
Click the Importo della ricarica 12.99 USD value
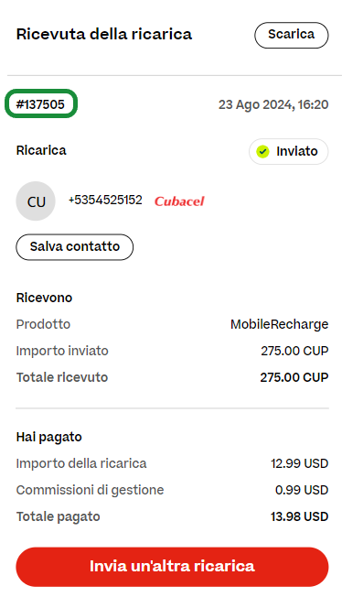[299, 463]
